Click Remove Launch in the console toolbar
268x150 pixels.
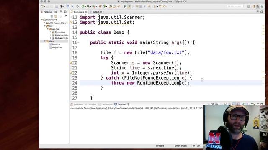[213, 104]
